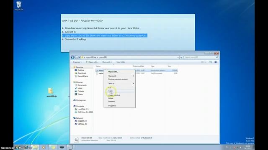
Task: Select the msvcr100.zip breadcrumb in the address bar
Action: (x=91, y=57)
